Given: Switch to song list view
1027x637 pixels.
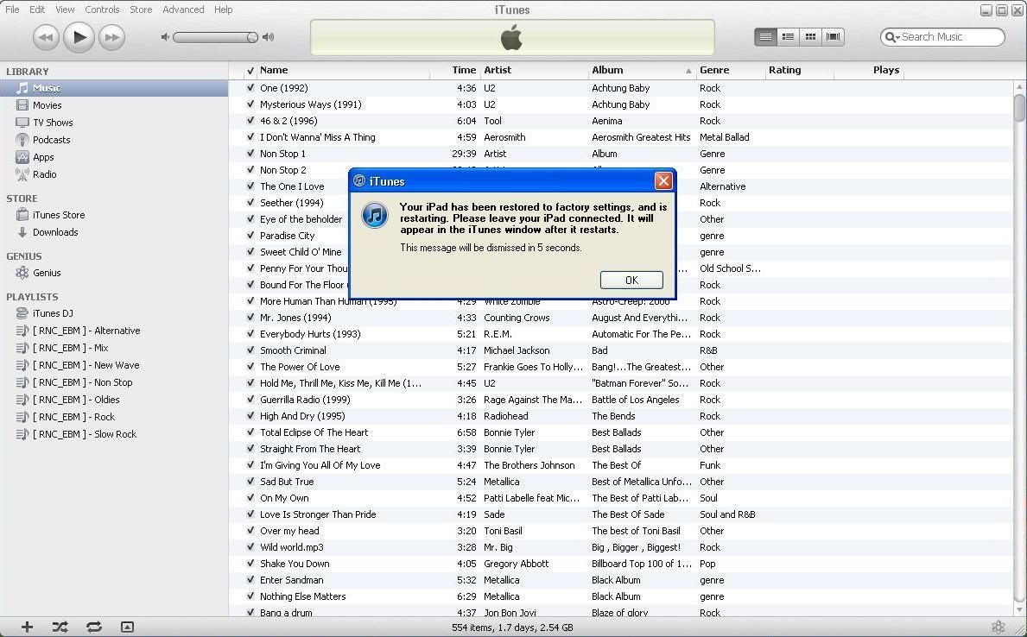Looking at the screenshot, I should (x=765, y=36).
